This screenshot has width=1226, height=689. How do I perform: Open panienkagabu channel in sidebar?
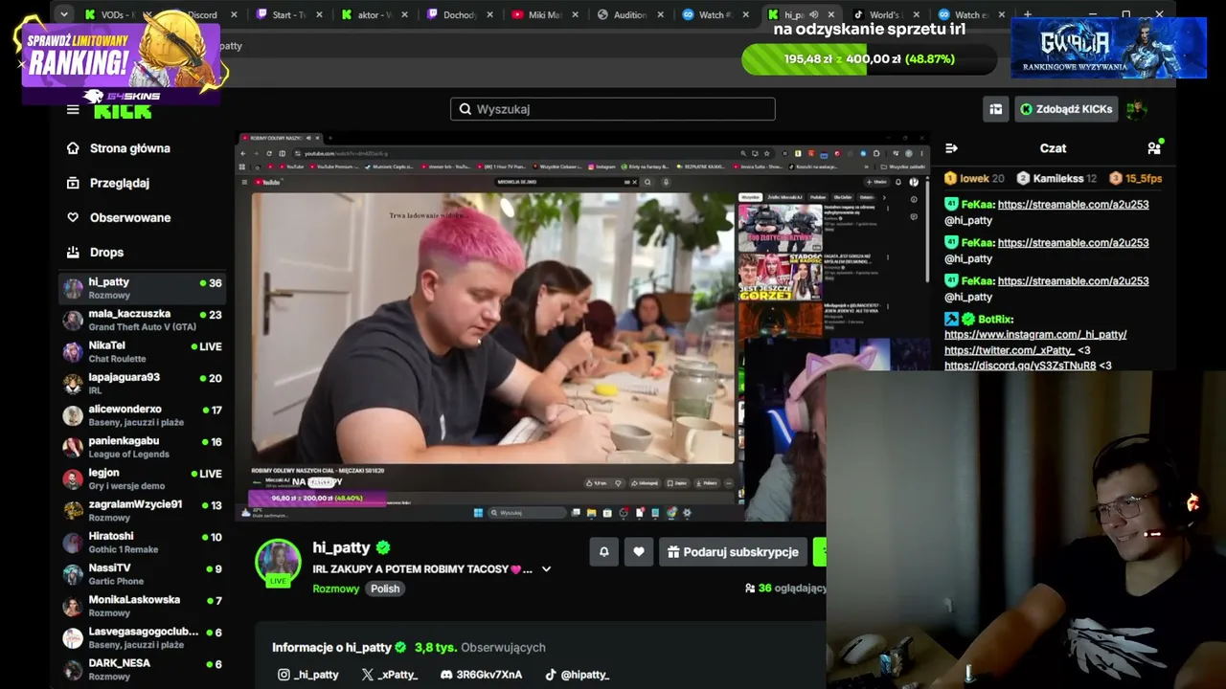(x=143, y=447)
